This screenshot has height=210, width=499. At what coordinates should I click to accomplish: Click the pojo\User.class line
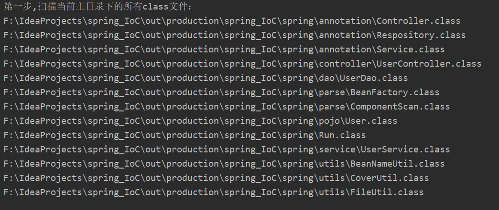tap(200, 121)
